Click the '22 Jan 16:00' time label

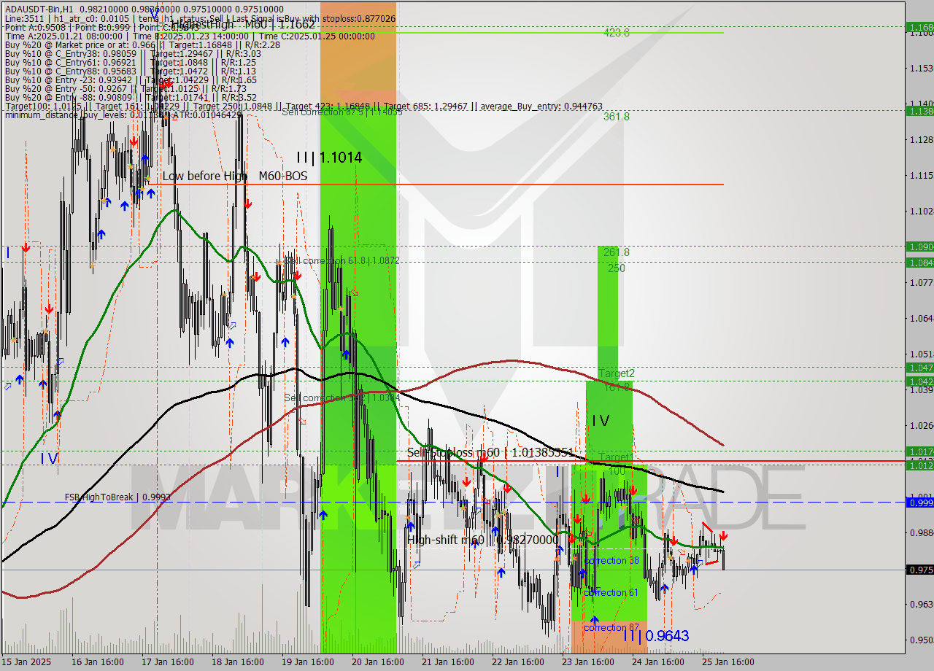[x=519, y=662]
